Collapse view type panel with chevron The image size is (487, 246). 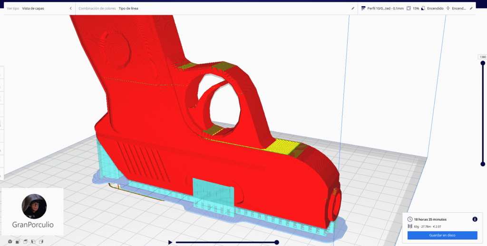[x=71, y=9]
